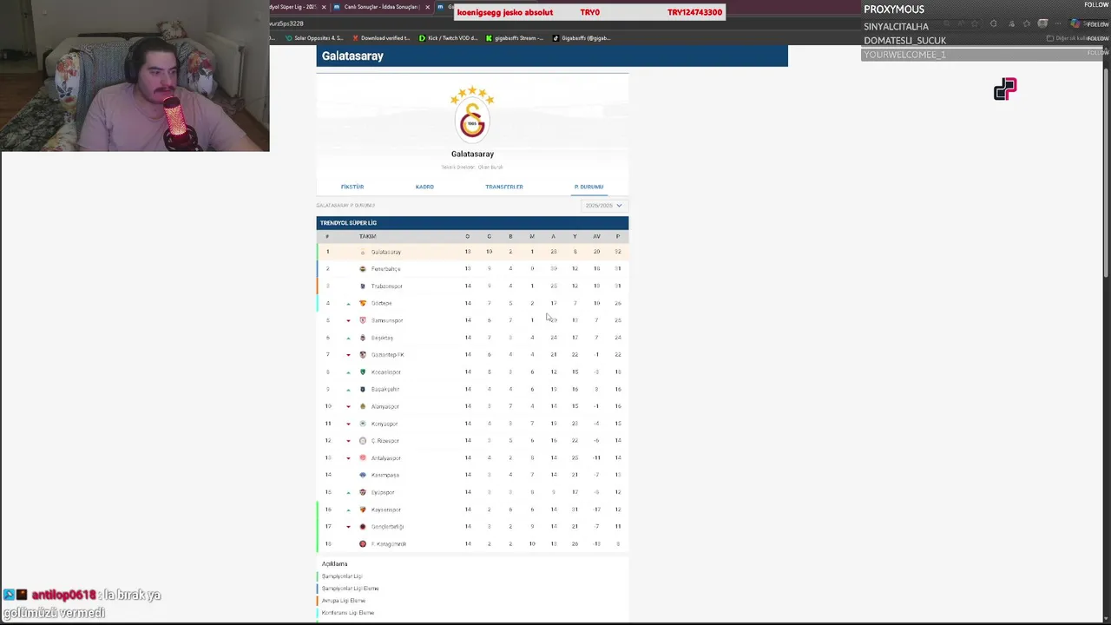Click the Galatasaray club crest logo
Image resolution: width=1111 pixels, height=625 pixels.
coord(472,113)
